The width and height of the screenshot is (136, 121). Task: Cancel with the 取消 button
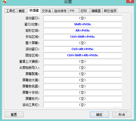click(x=122, y=115)
